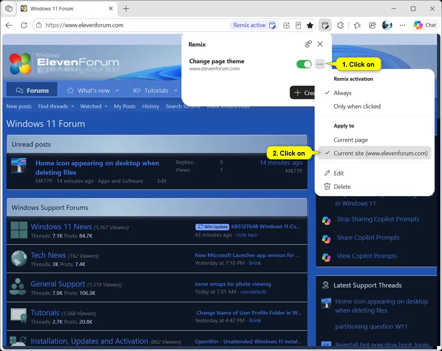Click the browser Back arrow
Screen dimensions: 442x351
pos(9,25)
